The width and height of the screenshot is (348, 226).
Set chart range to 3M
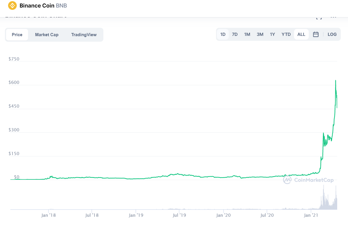point(260,34)
